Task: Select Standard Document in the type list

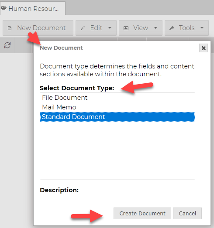Action: [x=117, y=117]
